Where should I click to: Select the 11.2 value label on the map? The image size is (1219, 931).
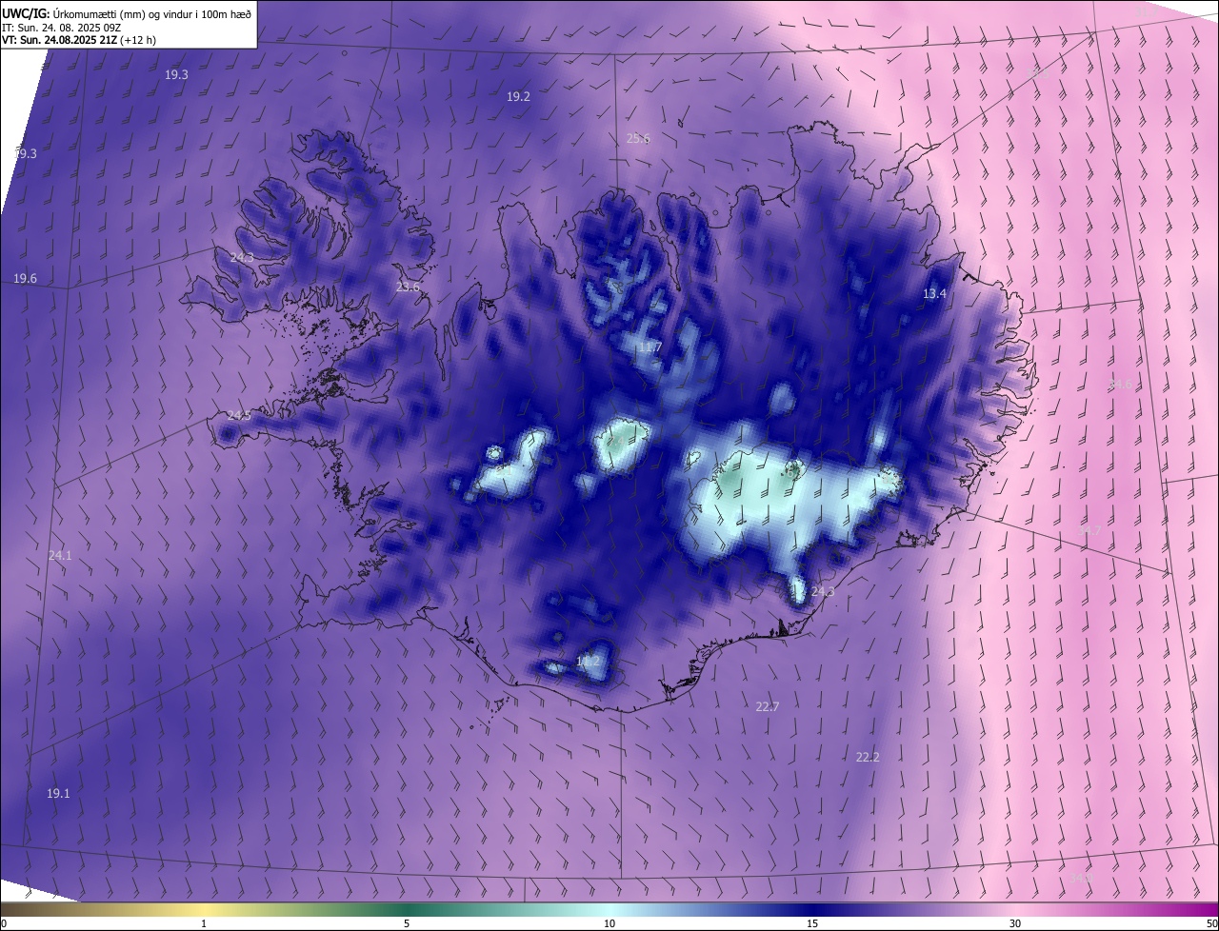(589, 661)
